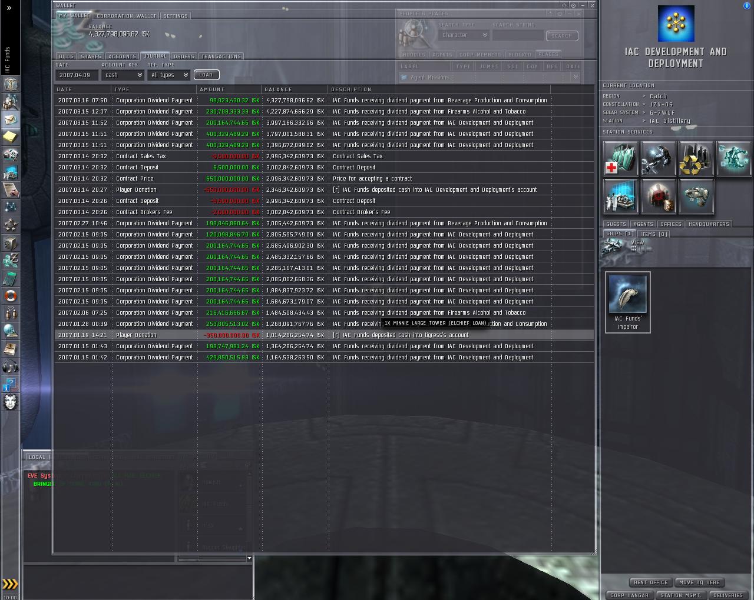Open the Ref. Type dropdown showing All types
This screenshot has width=754, height=600.
pyautogui.click(x=168, y=75)
